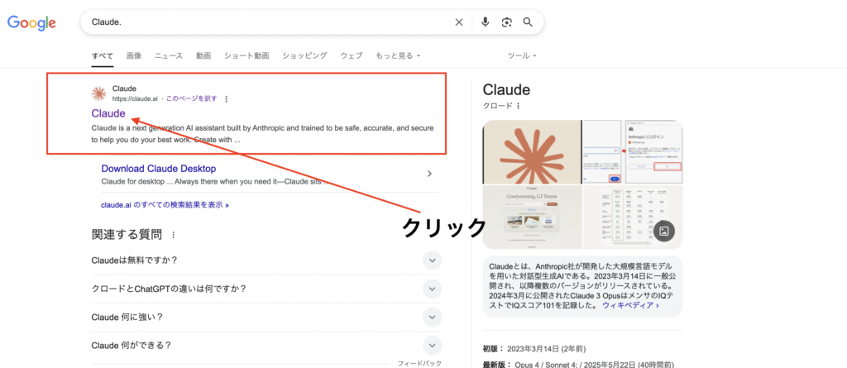Open Download Claude Desktop link
The width and height of the screenshot is (847, 368).
[159, 169]
